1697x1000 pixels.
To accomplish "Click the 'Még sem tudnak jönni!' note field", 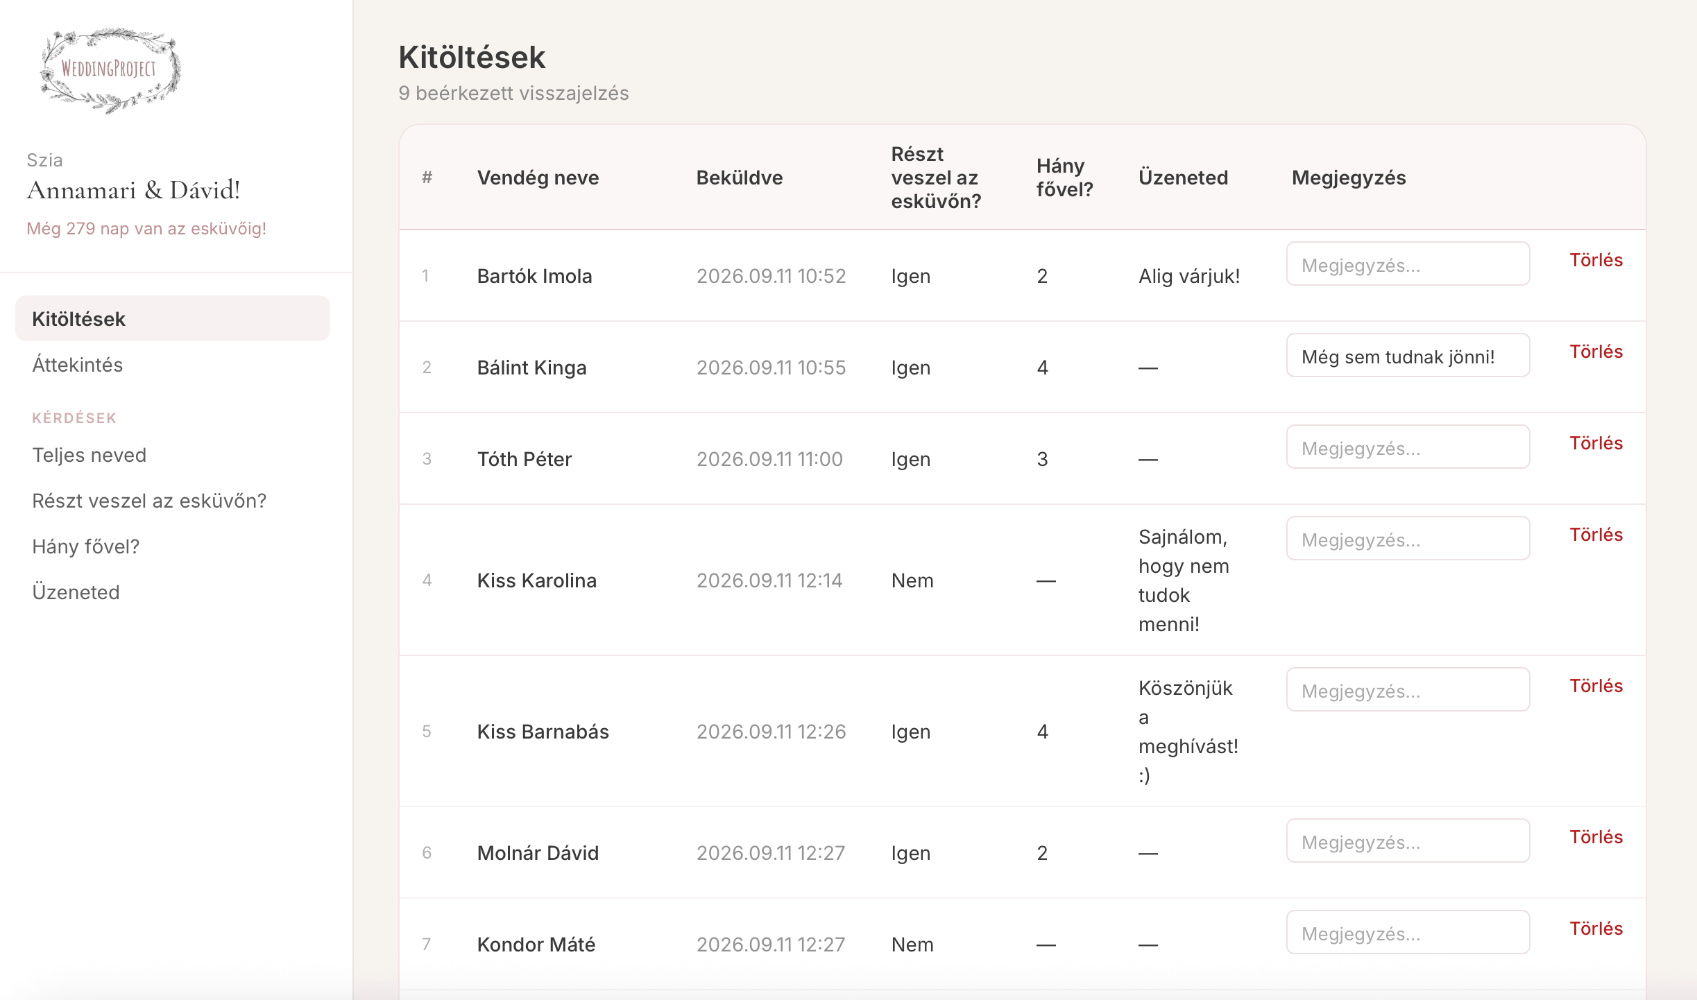I will (x=1408, y=356).
